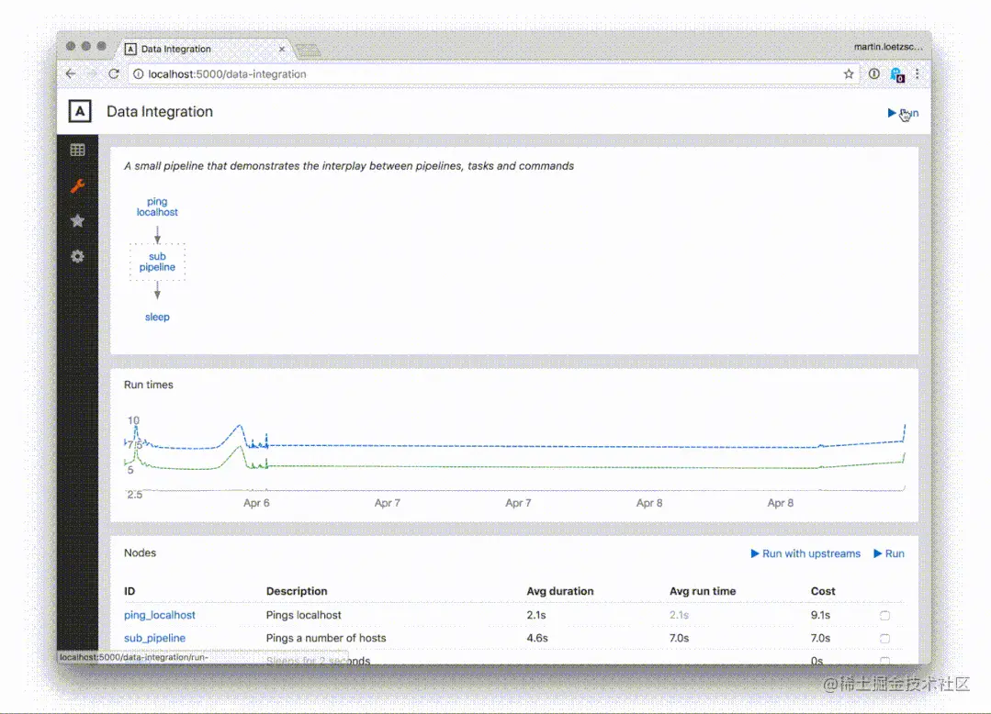The image size is (991, 714).
Task: Open the sub_pipeline node link
Action: pos(155,638)
